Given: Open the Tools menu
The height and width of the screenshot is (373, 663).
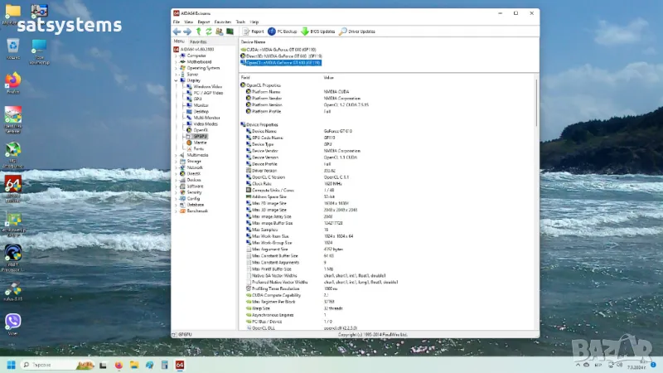Looking at the screenshot, I should [x=240, y=22].
